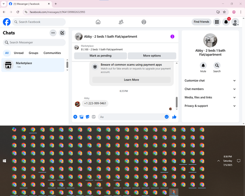Screen dimensions: 245x196
Task: Open the $1,100 Marketplace listing link
Action: (x=102, y=49)
